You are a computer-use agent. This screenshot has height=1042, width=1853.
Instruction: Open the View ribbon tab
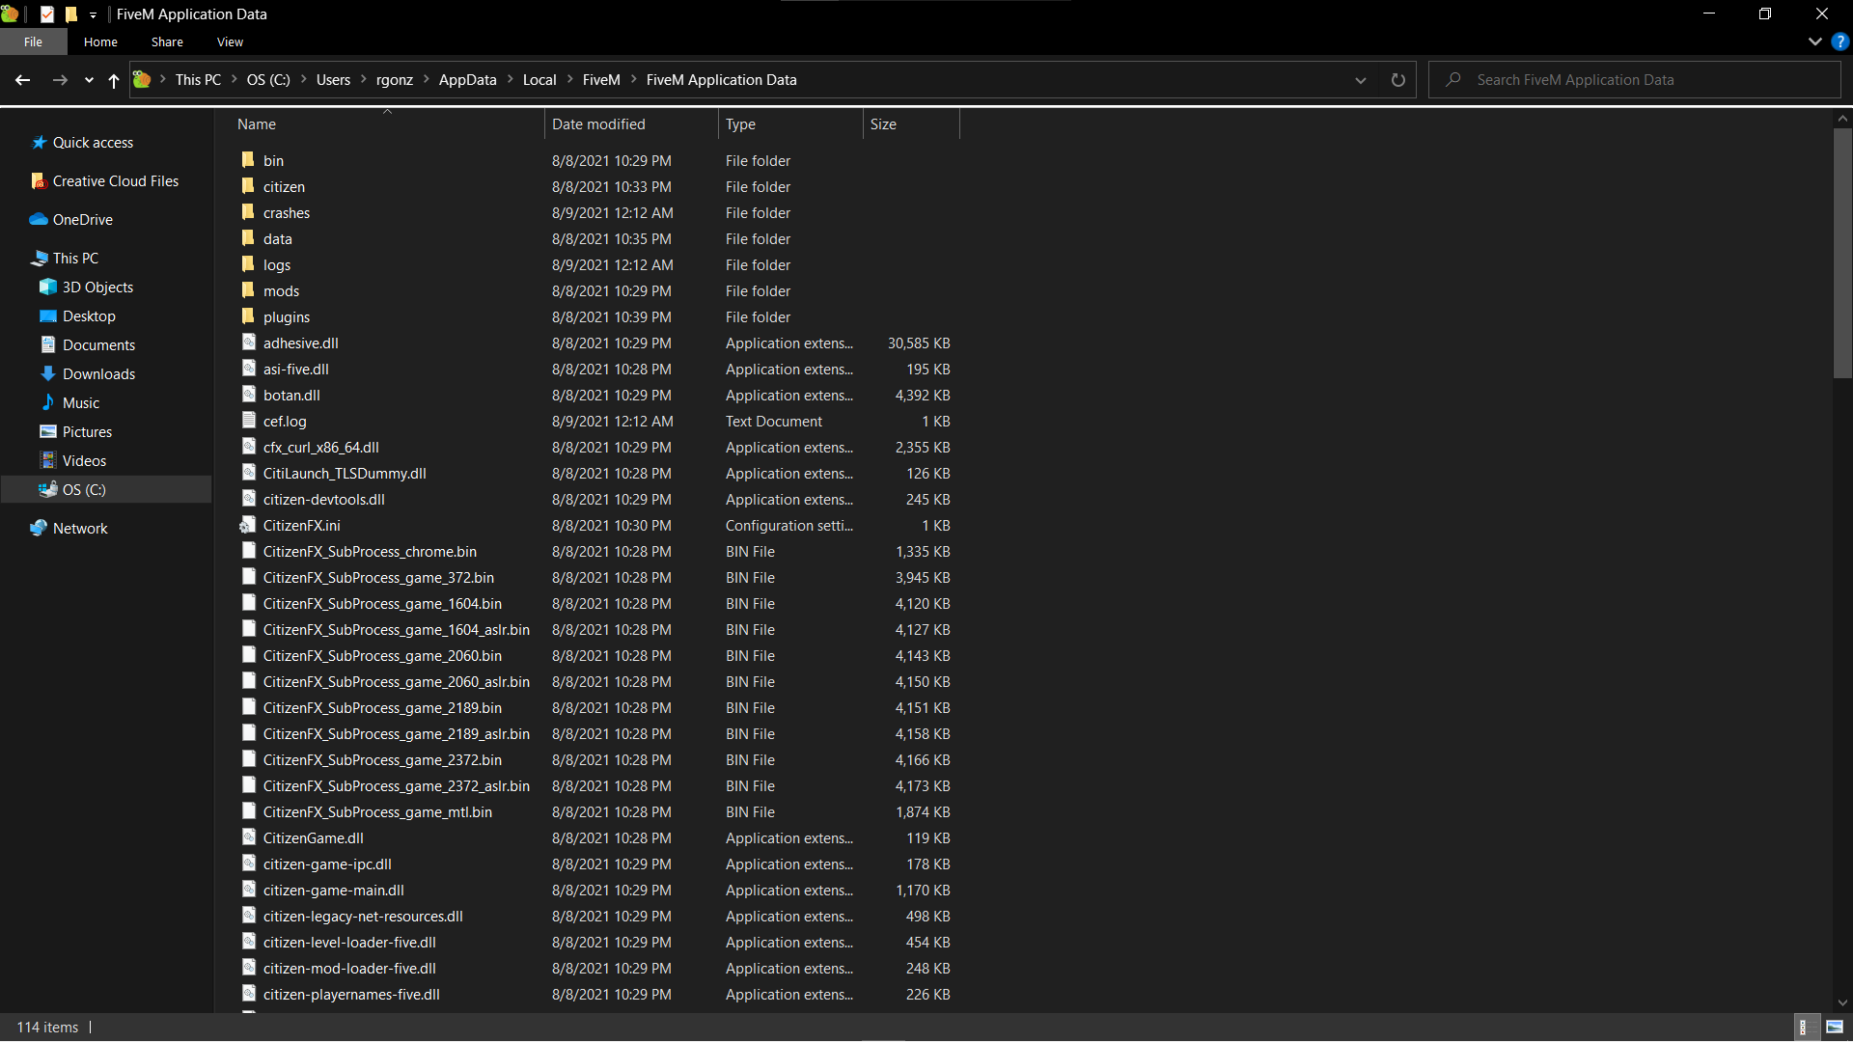tap(230, 41)
